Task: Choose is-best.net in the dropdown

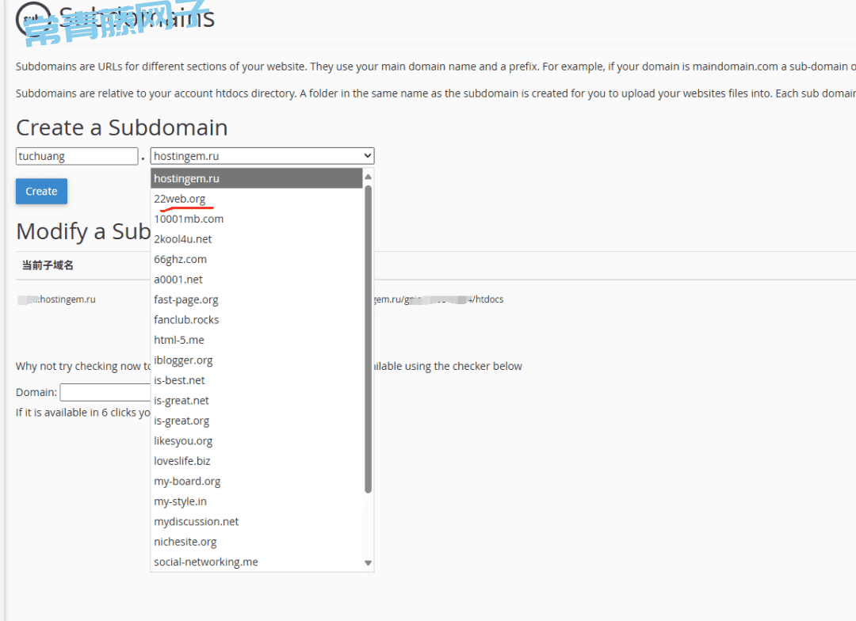Action: coord(257,380)
